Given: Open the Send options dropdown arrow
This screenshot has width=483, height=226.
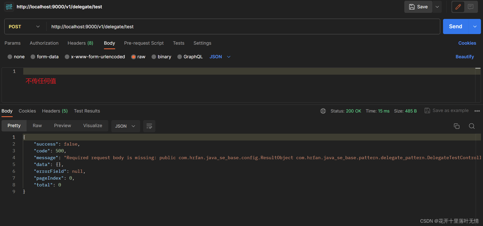Looking at the screenshot, I should point(475,26).
